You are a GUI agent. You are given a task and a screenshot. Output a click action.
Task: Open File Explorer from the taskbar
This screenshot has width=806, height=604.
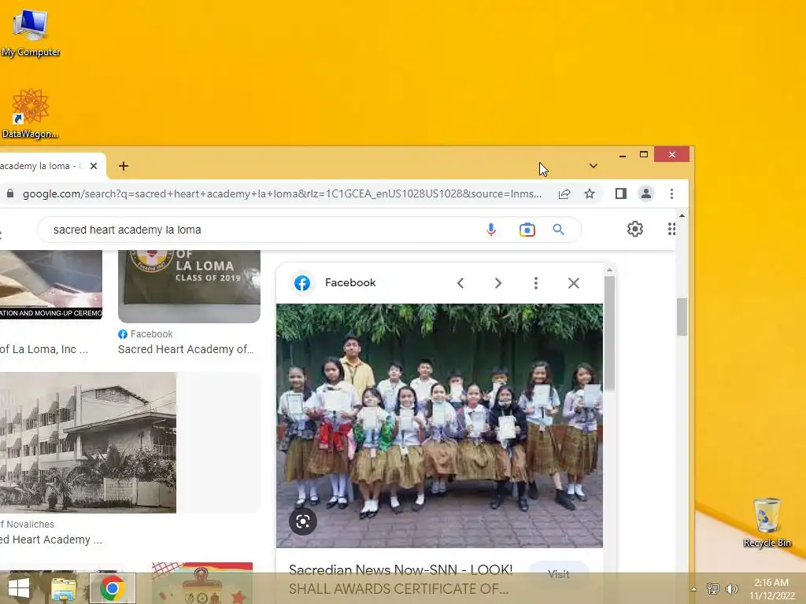64,588
